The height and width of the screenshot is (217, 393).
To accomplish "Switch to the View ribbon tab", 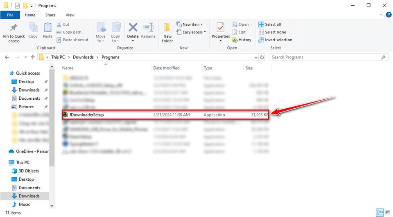I will tap(70, 15).
